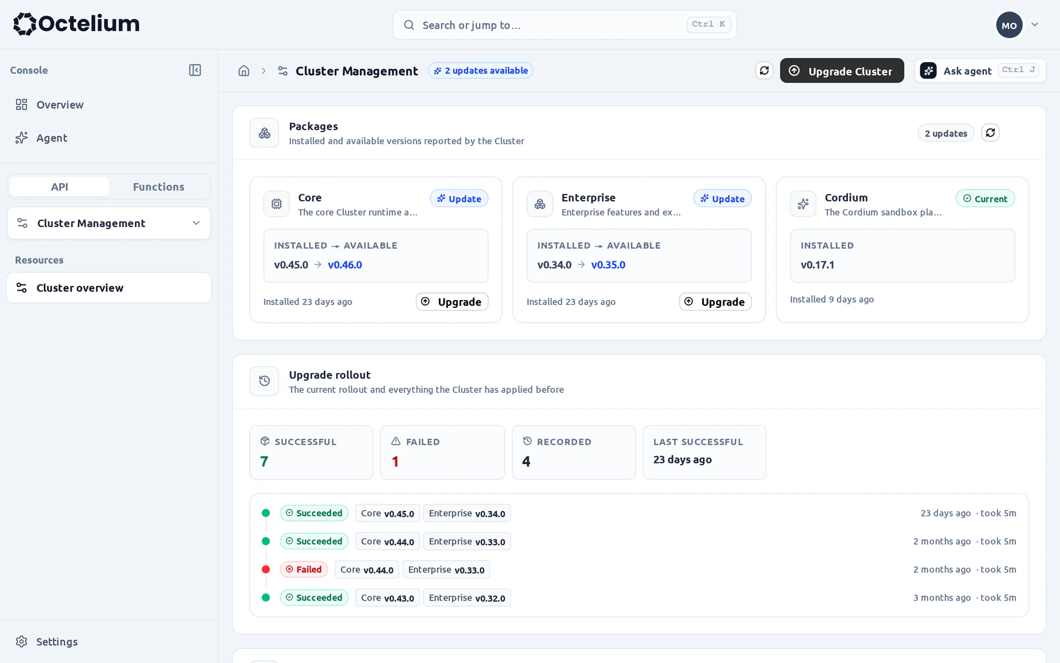Expand the Cluster Management dropdown
The width and height of the screenshot is (1060, 663).
(x=109, y=223)
